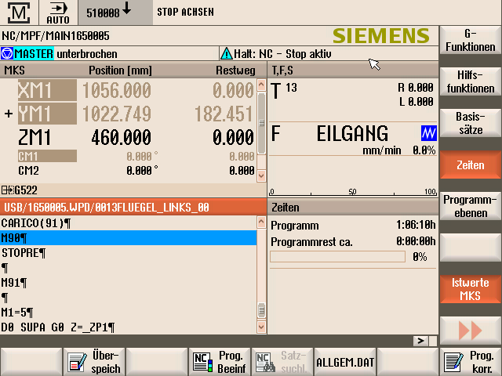The height and width of the screenshot is (376, 502).
Task: Click the alarm 510008 down arrow
Action: coord(126,11)
